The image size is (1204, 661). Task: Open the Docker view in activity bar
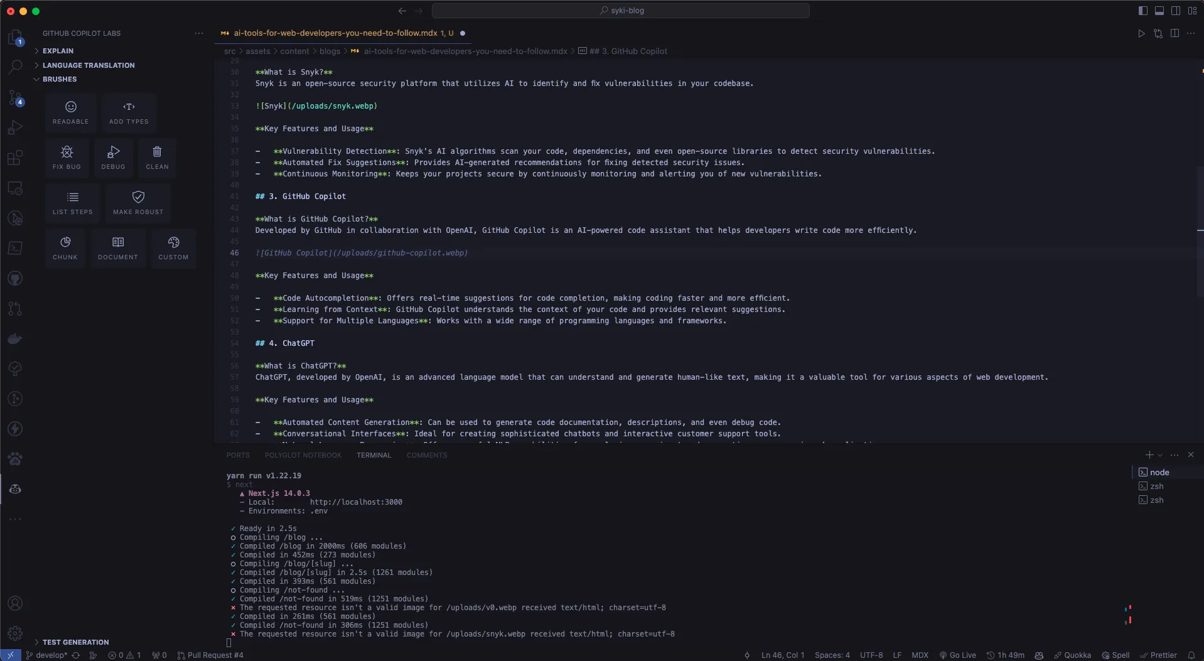click(x=15, y=338)
